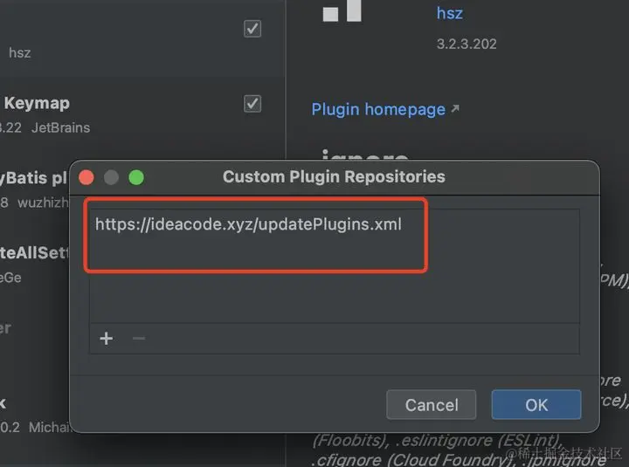Confirm with the OK button
Screen dimensions: 629x467
pyautogui.click(x=536, y=405)
